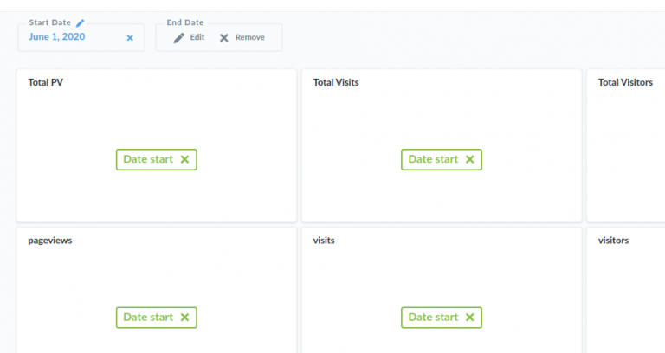The image size is (665, 353).
Task: Select the Date start tag in visits
Action: coord(433,318)
